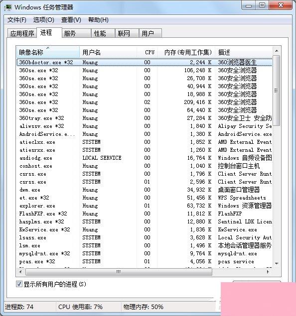Screen dimensions: 296x316
Task: Click the horizontal scrollbar thumb
Action: [119, 272]
